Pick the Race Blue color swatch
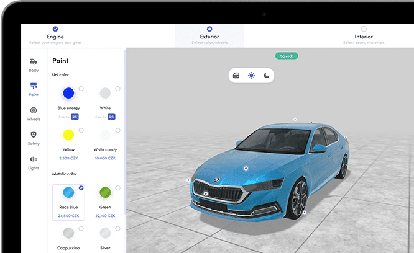414x253 pixels. [x=68, y=192]
